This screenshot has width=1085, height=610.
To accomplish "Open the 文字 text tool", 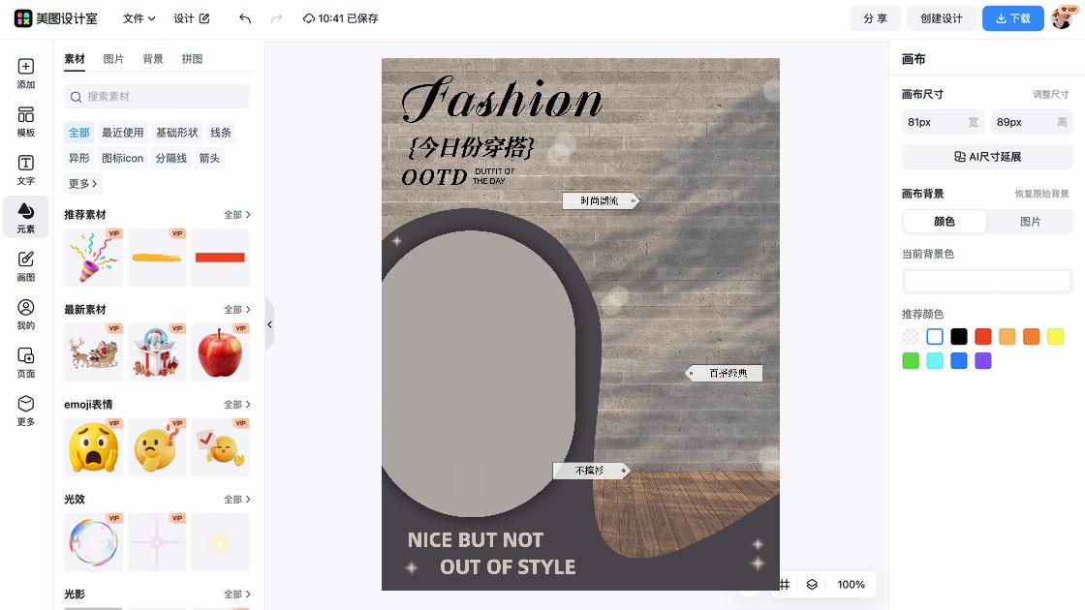I will [26, 169].
